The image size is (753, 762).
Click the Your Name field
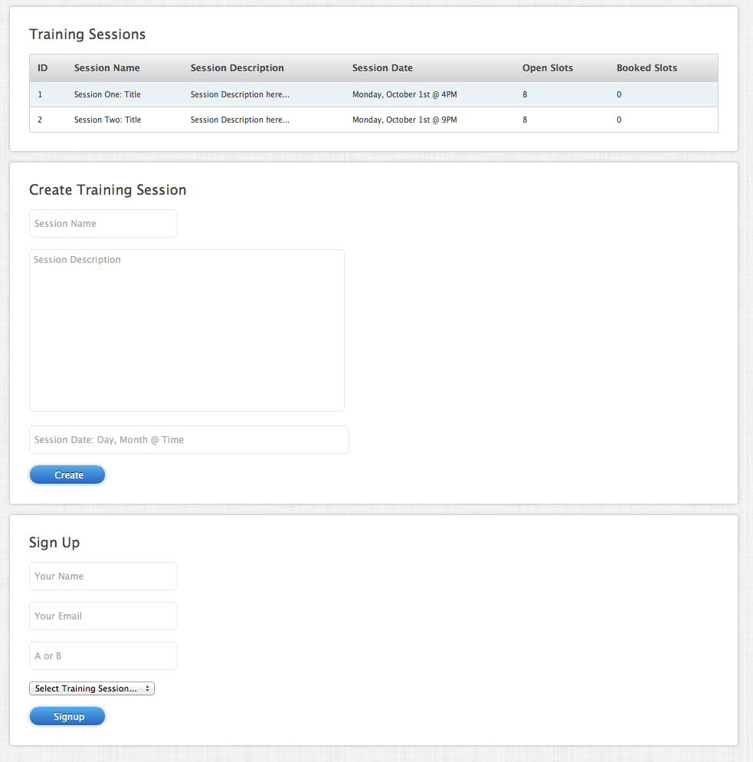(x=103, y=576)
